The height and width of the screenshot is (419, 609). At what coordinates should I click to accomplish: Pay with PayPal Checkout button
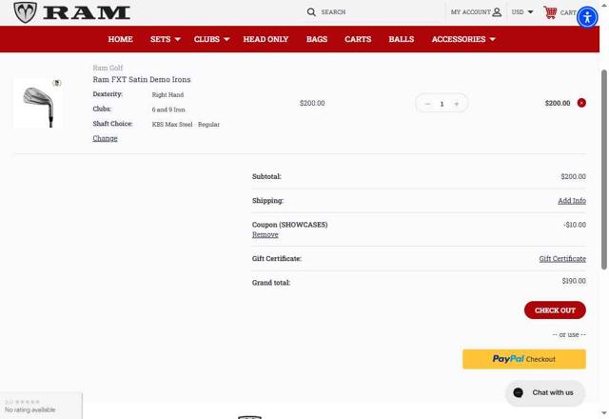click(x=524, y=359)
